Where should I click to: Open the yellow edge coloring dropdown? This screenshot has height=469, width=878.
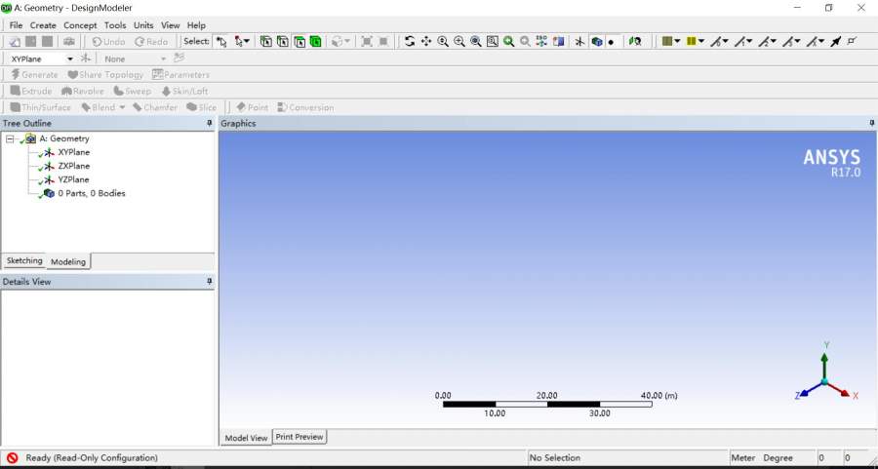pyautogui.click(x=701, y=41)
